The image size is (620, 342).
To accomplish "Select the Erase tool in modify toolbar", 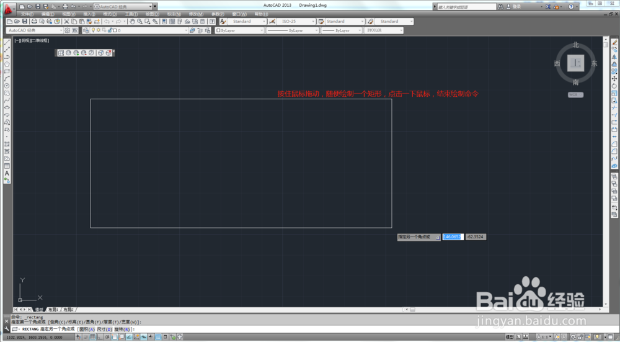I will pos(614,42).
